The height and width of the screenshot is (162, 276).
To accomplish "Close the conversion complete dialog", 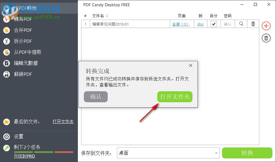I will click(x=191, y=65).
